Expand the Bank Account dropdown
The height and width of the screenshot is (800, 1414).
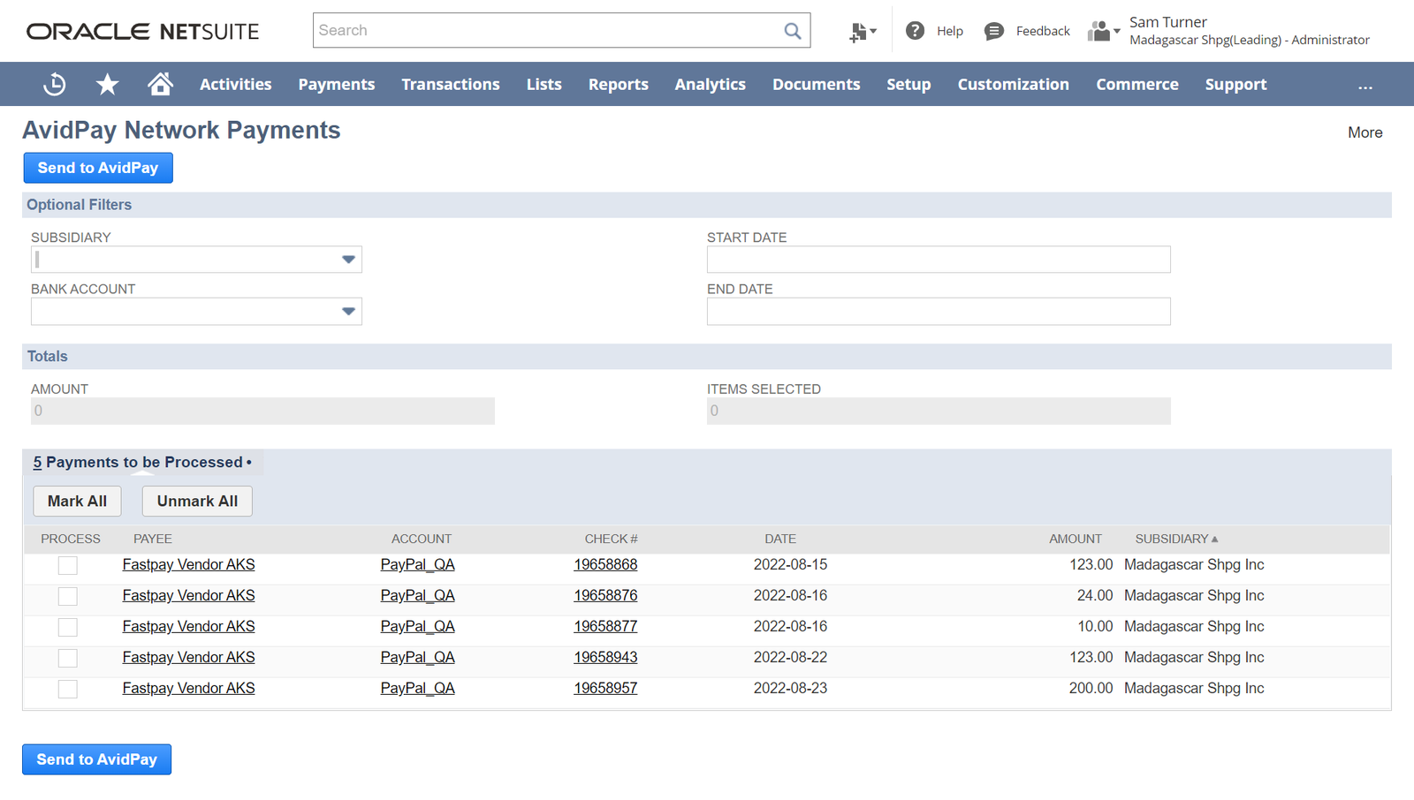pyautogui.click(x=348, y=311)
